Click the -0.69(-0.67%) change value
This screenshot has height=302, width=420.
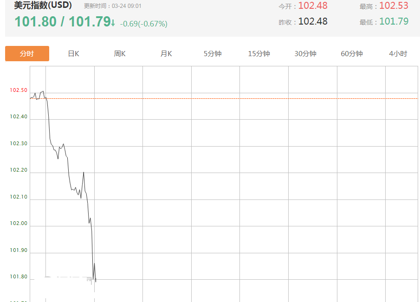click(143, 24)
